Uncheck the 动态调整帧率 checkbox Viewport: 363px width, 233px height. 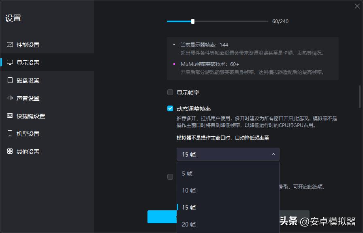170,108
